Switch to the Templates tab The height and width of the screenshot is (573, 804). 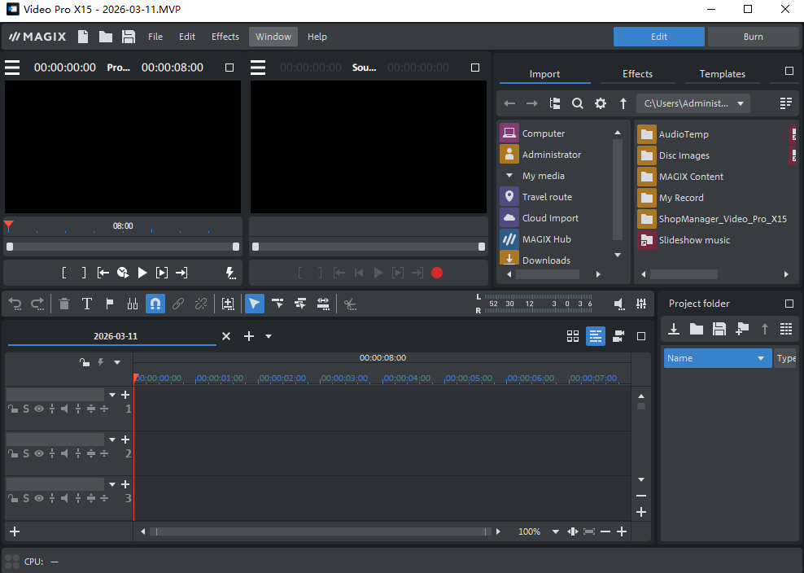(x=722, y=74)
